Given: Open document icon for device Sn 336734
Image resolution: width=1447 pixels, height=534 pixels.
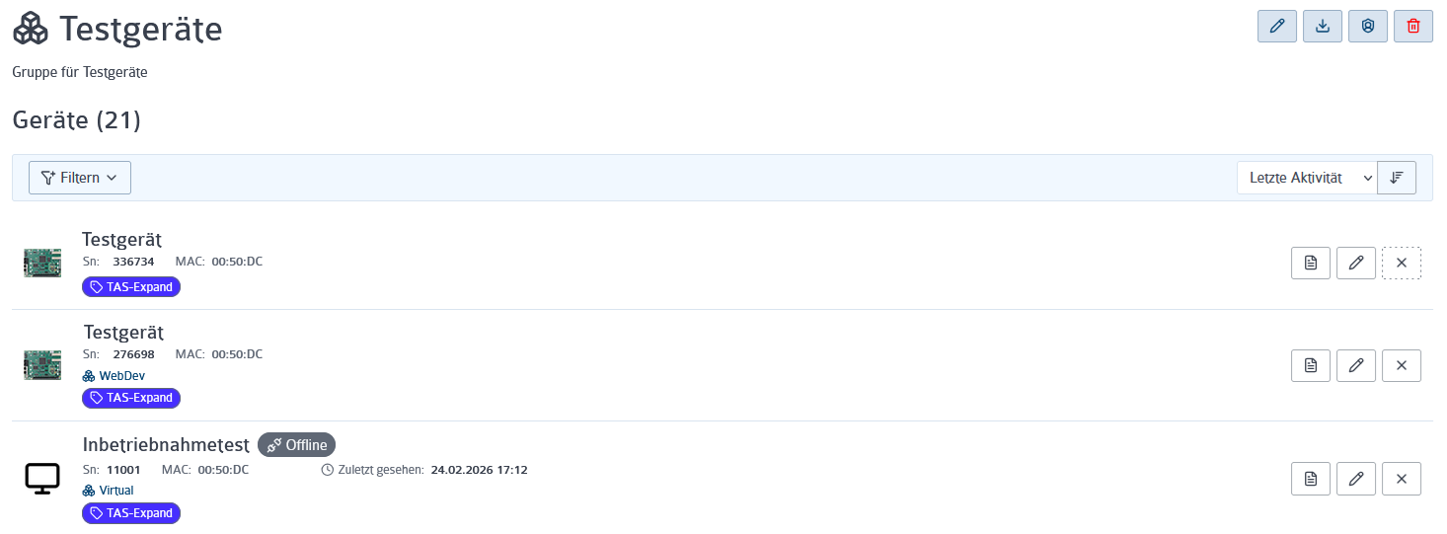Looking at the screenshot, I should pos(1311,263).
